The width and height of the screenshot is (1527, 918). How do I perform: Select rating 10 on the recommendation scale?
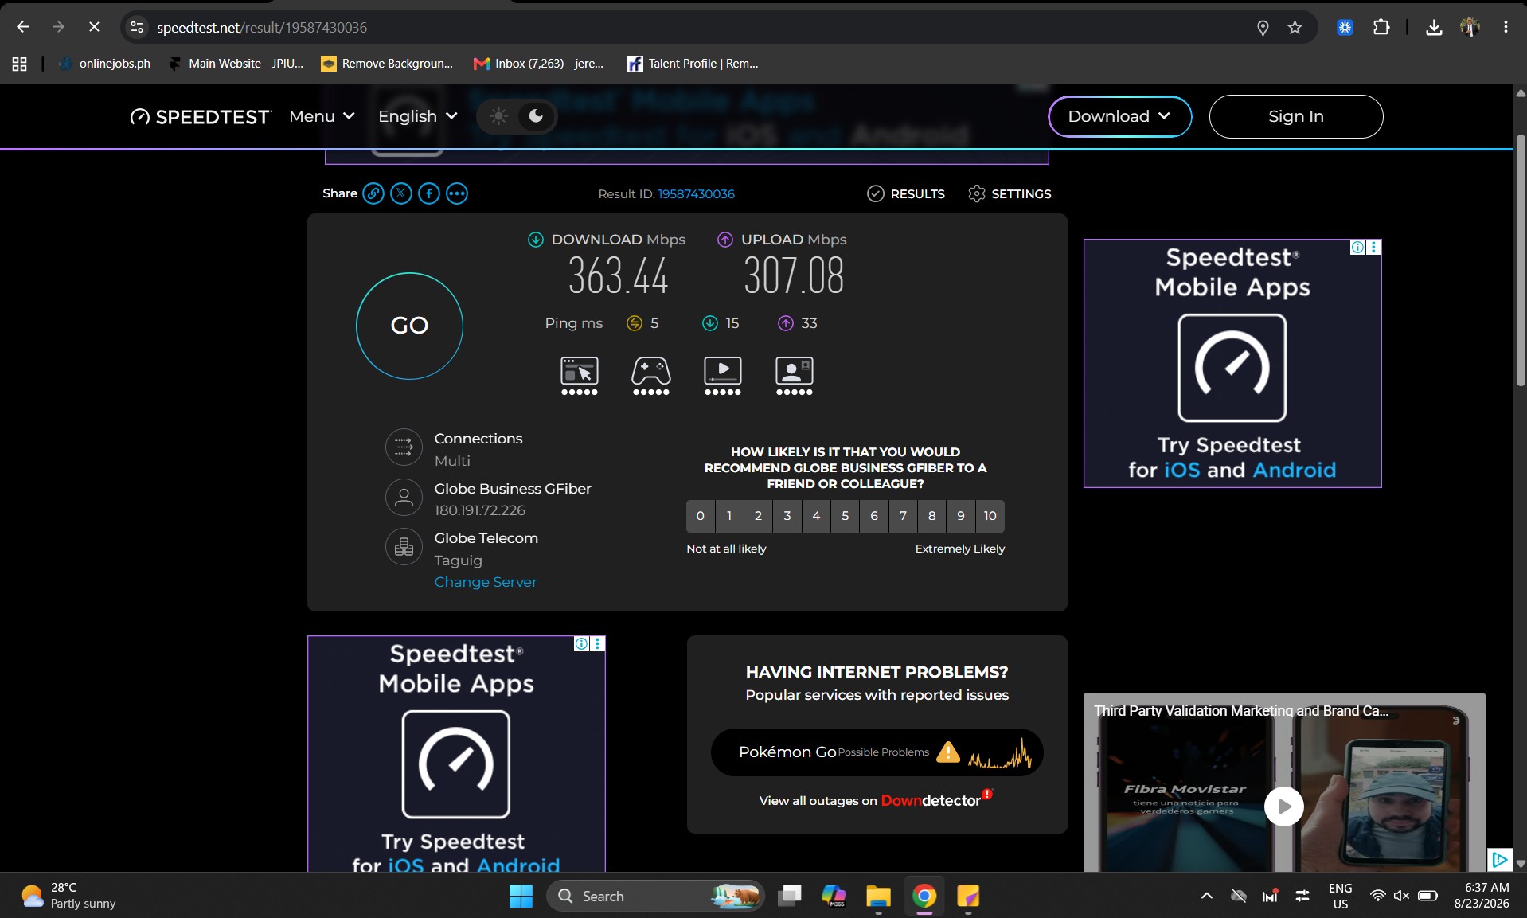click(990, 516)
